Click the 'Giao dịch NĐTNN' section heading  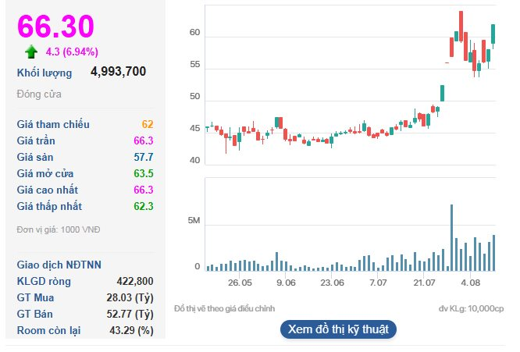[x=59, y=265]
